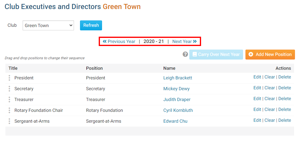Open Mickey Dewy's name link
301x141 pixels.
[176, 89]
